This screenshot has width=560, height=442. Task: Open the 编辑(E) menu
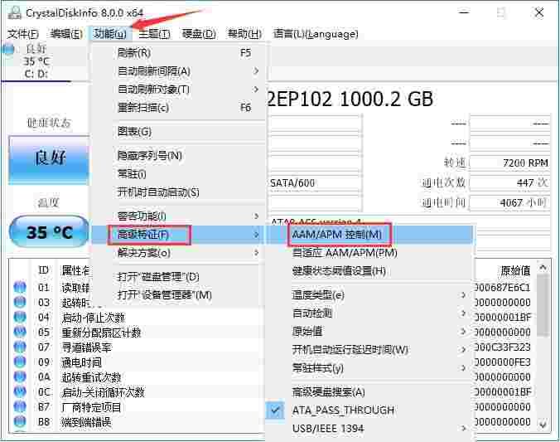click(66, 34)
